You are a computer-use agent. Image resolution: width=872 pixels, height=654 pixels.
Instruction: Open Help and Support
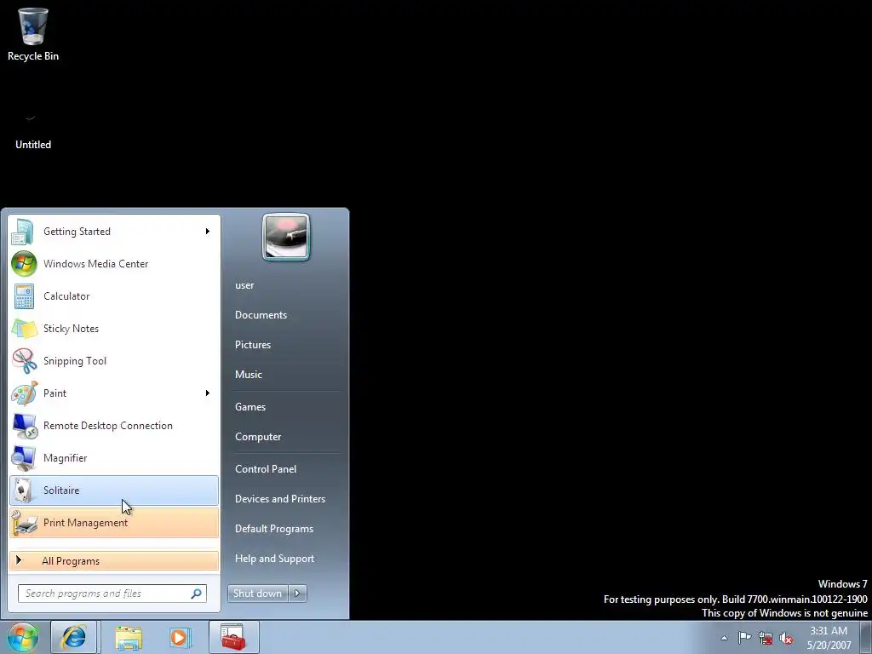[275, 559]
